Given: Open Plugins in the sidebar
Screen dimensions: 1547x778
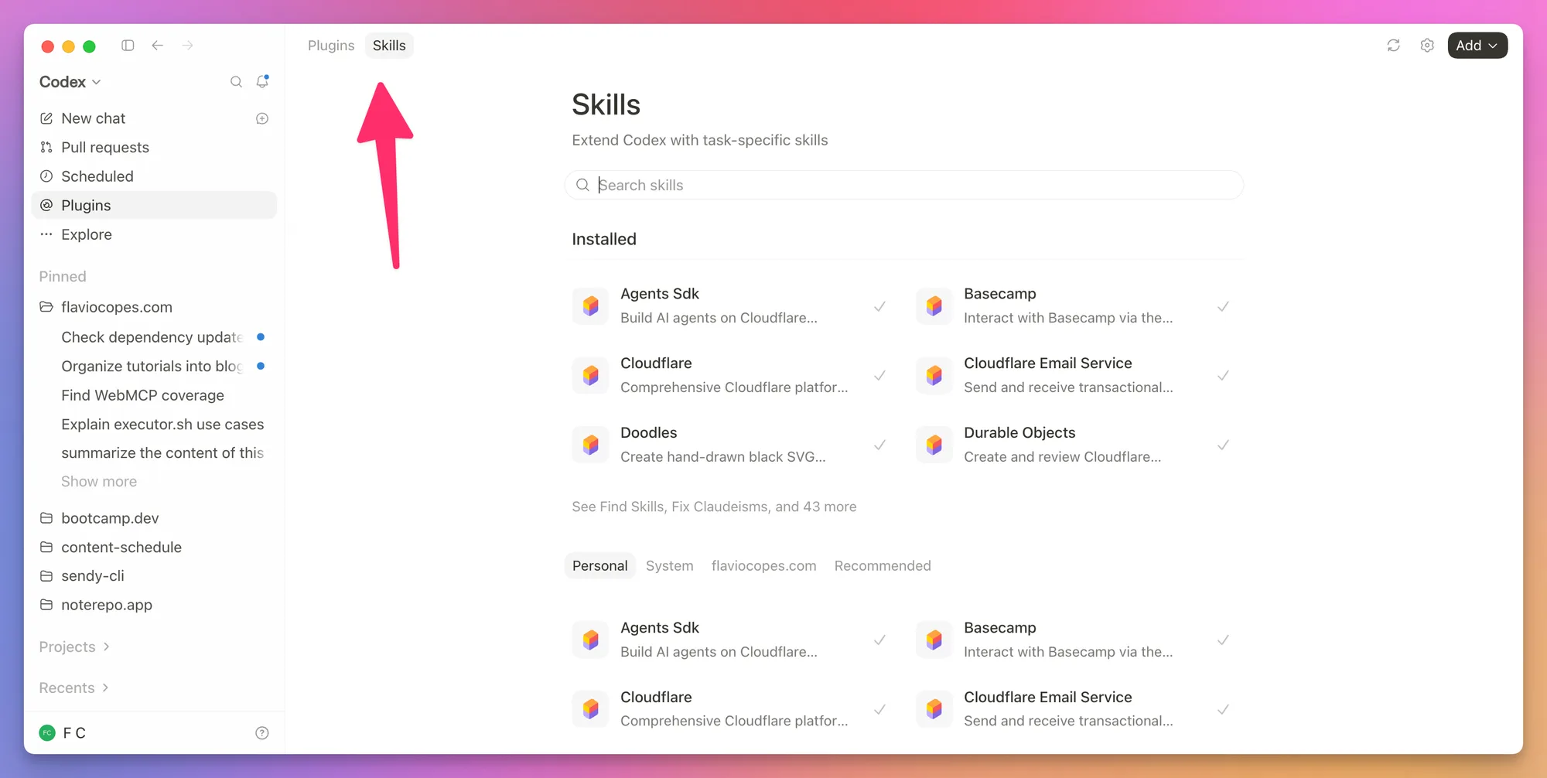Looking at the screenshot, I should [x=154, y=205].
